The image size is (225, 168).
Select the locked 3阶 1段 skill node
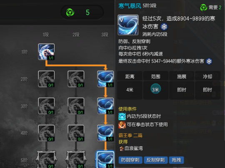46,106
